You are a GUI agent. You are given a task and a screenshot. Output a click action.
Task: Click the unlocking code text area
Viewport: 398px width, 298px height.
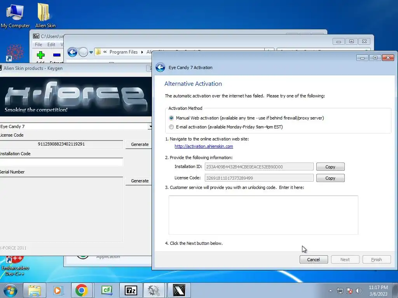point(263,215)
